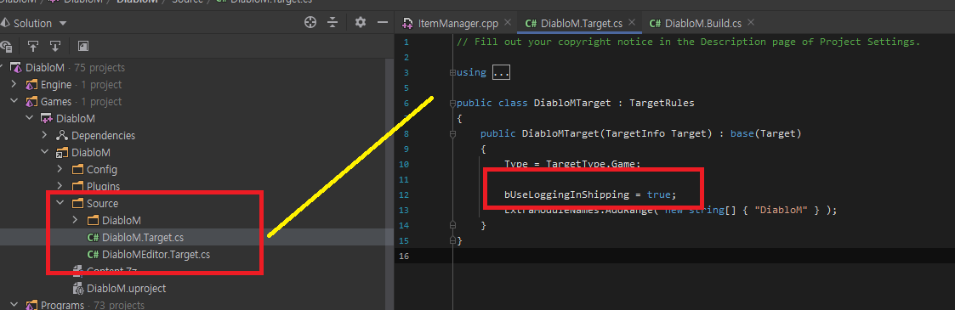Viewport: 955px width, 310px height.
Task: Click the locate opened file crosshair icon
Action: 310,22
